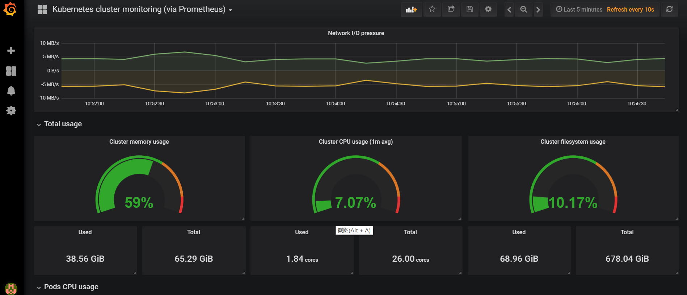Screen dimensions: 687x295
Task: Collapse the Total usage row
Action: 63,124
